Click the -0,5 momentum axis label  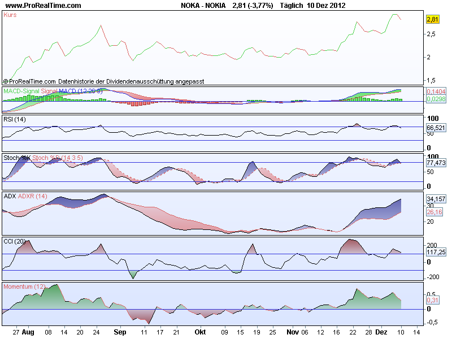432,322
